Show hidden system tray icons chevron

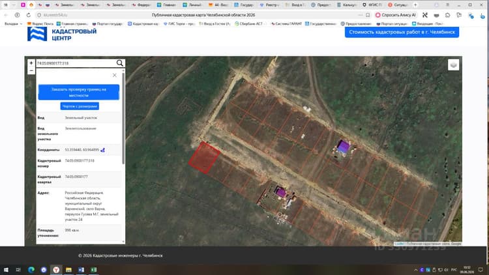415,270
